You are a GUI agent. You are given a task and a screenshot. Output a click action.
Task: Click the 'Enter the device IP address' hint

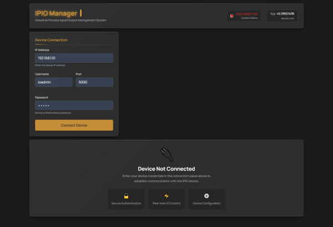(x=50, y=65)
